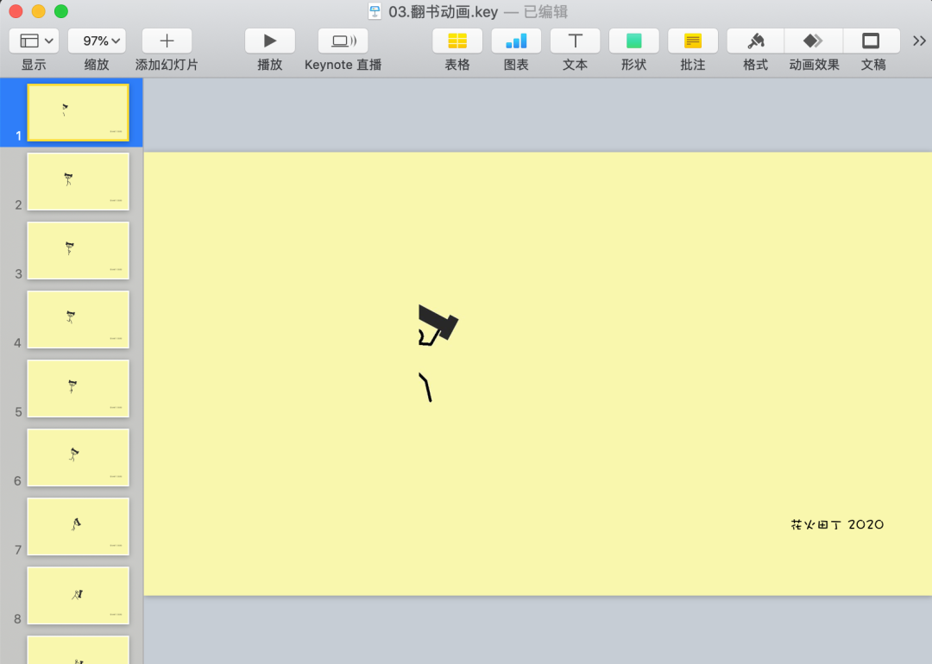Open the Format (格式) inspector
Viewport: 932px width, 664px height.
pyautogui.click(x=755, y=41)
